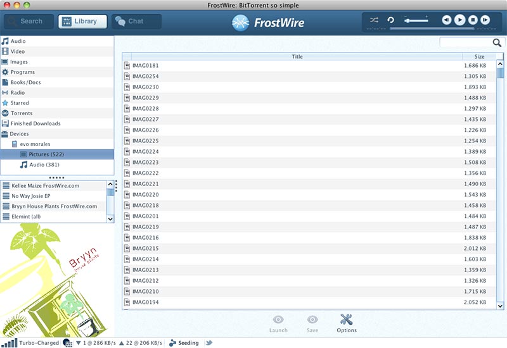
Task: Select the Starred items in the sidebar
Action: pyautogui.click(x=20, y=103)
